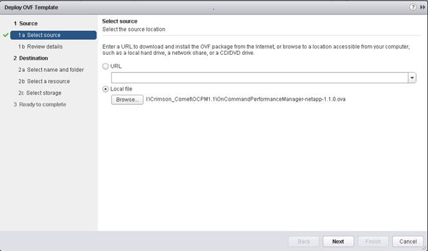Screen dimensions: 428x251
Task: Click inside the URL text field
Action: pos(259,77)
